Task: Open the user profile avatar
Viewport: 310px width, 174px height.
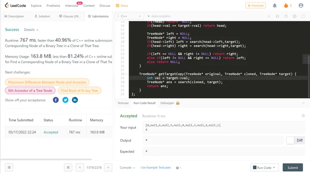Action: click(x=301, y=5)
